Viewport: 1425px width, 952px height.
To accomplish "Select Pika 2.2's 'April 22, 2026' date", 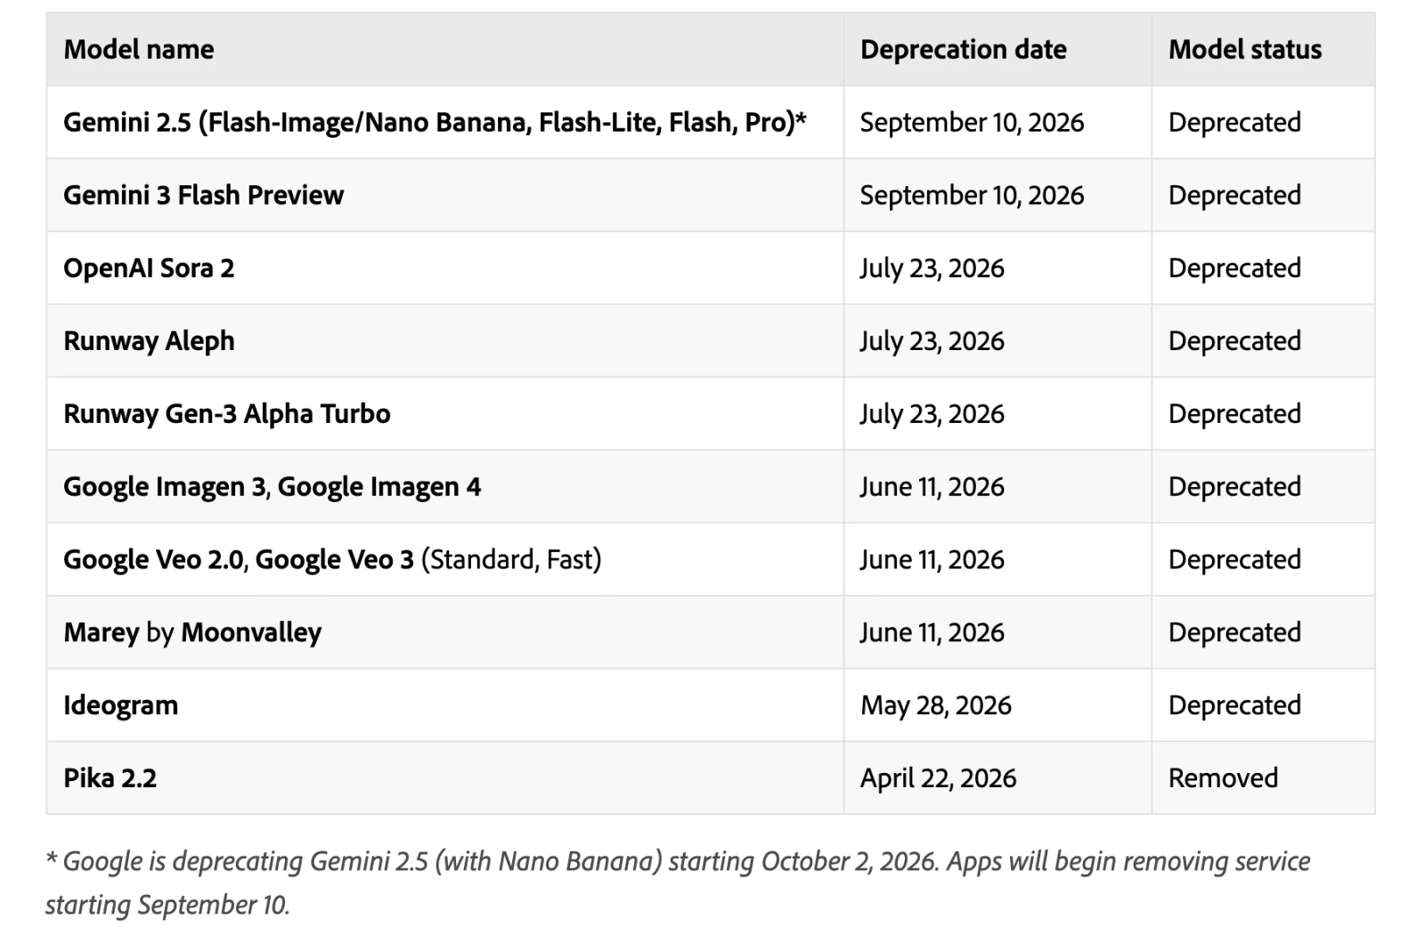I will 938,778.
